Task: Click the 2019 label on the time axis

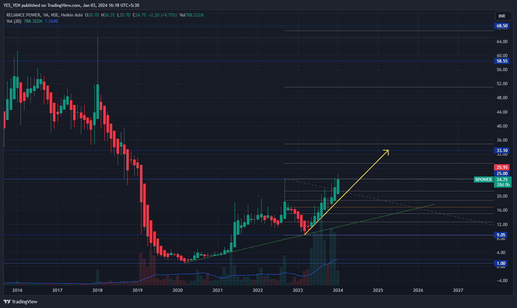Action: pyautogui.click(x=137, y=290)
